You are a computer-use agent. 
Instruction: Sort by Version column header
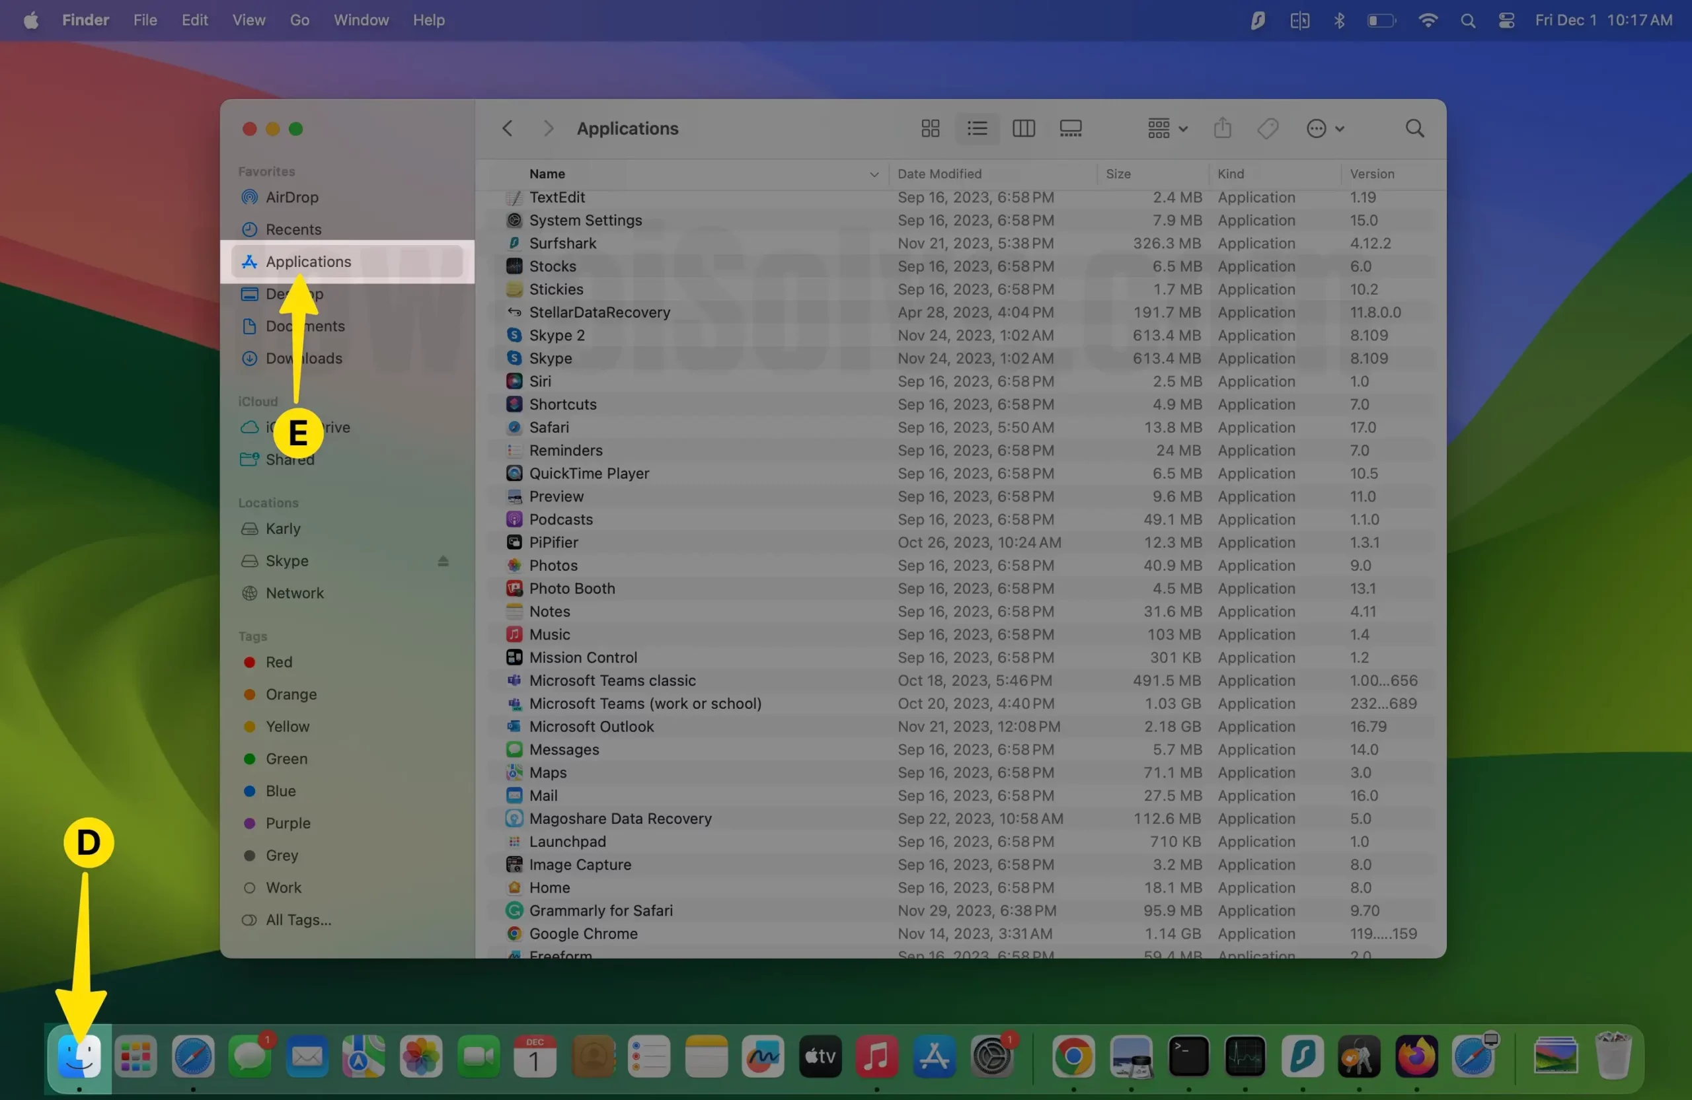coord(1371,174)
